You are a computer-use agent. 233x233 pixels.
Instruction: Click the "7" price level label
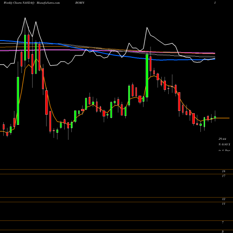pyautogui.click(x=223, y=222)
